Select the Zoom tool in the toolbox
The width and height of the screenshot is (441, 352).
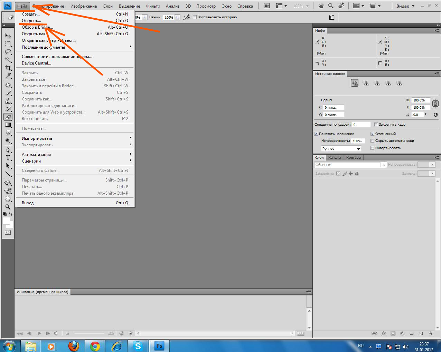8,207
